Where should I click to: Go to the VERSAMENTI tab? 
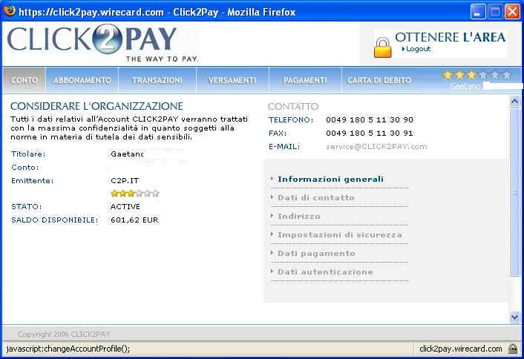pyautogui.click(x=232, y=80)
